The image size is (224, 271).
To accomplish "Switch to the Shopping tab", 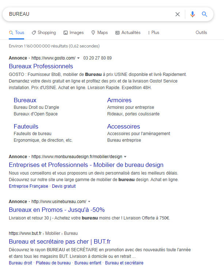I will tap(44, 33).
